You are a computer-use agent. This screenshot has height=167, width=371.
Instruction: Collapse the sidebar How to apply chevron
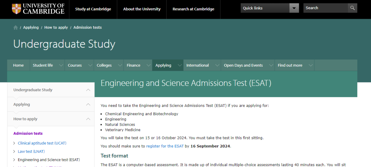(88, 119)
